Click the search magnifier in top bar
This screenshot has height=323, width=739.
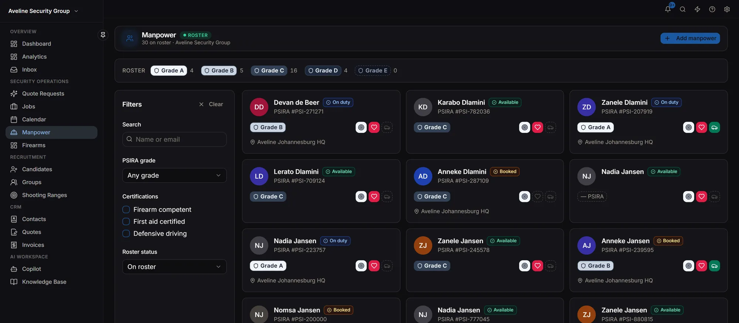pyautogui.click(x=682, y=9)
